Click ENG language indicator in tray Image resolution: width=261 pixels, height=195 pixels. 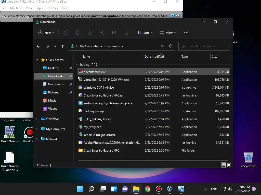(214, 189)
